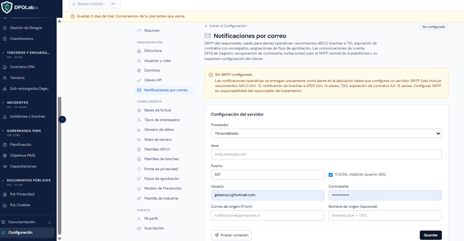Click the Buscar módulo search box
The width and height of the screenshot is (464, 241).
[x=94, y=4]
